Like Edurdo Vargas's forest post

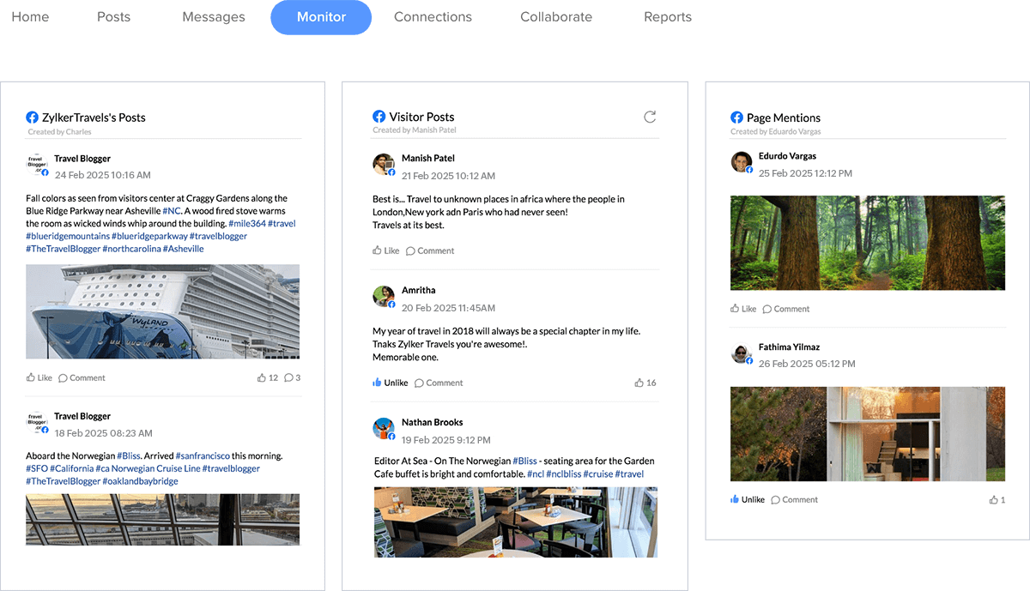(743, 309)
